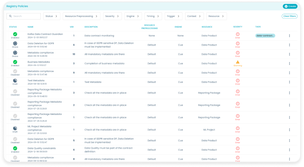Open the Resource Preprocessing filter

[81, 16]
